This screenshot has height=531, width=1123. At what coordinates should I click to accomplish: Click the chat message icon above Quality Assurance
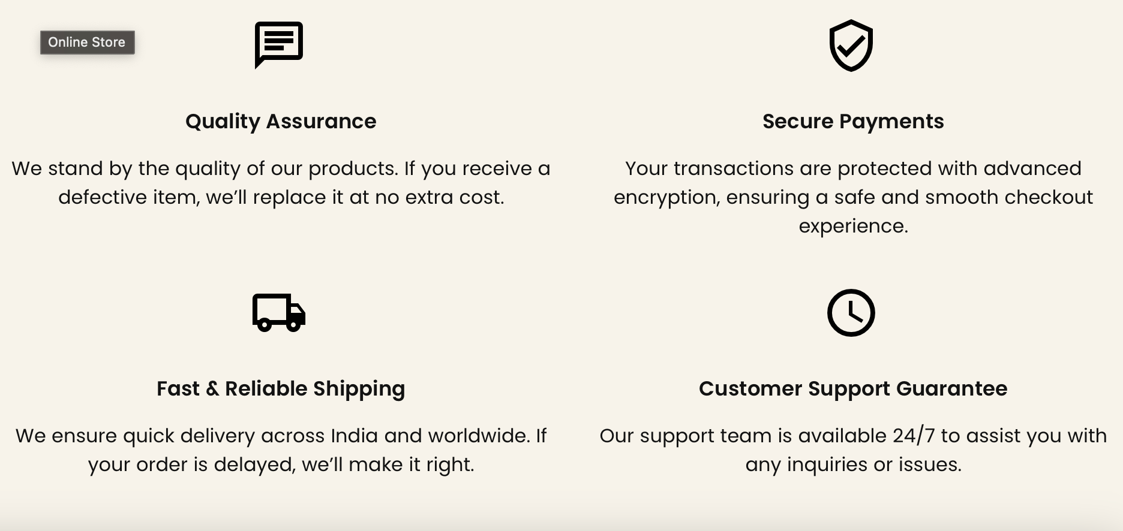pyautogui.click(x=279, y=46)
